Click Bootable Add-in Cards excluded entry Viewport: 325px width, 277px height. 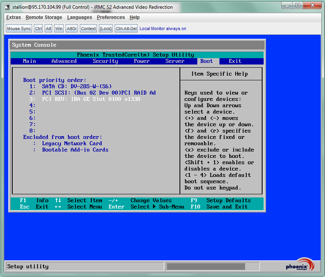click(x=75, y=150)
